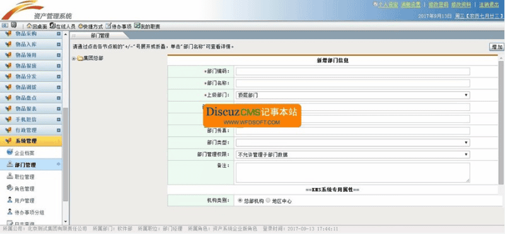The image size is (505, 234).
Task: Click the sidebar scrollbar up arrow
Action: tap(66, 34)
